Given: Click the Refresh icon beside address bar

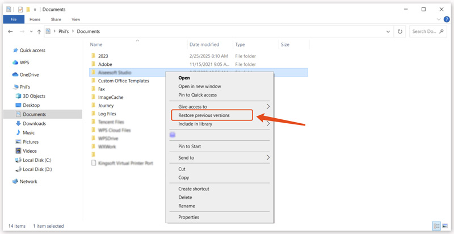Looking at the screenshot, I should [x=401, y=32].
